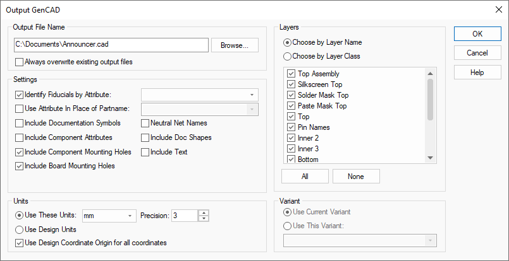Open Help for Output GenCAD

tap(477, 72)
